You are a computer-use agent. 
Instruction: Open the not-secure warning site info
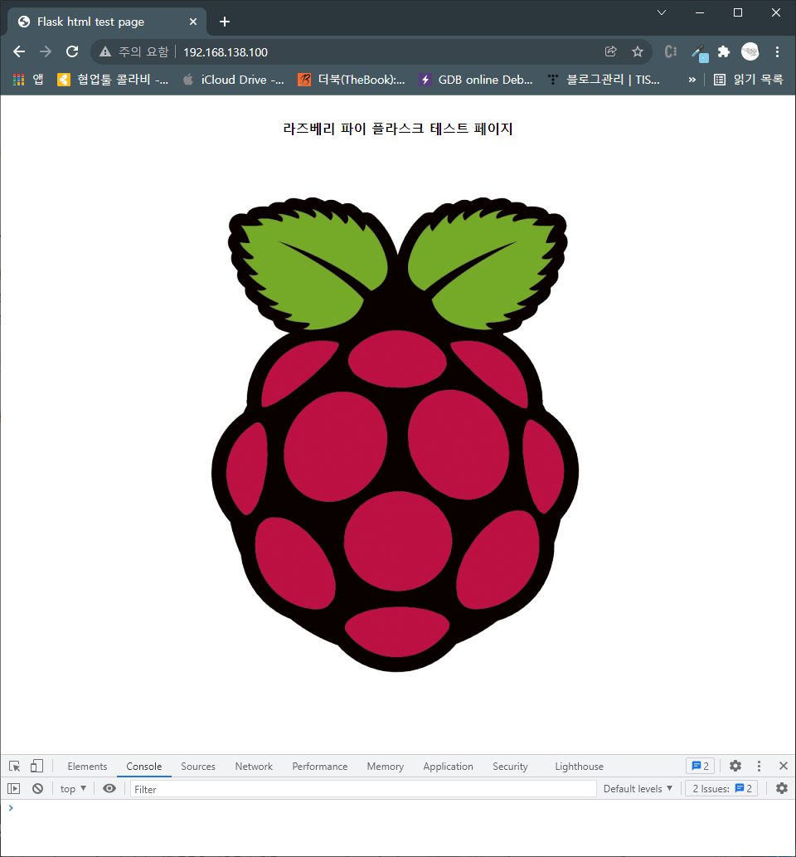click(x=133, y=52)
